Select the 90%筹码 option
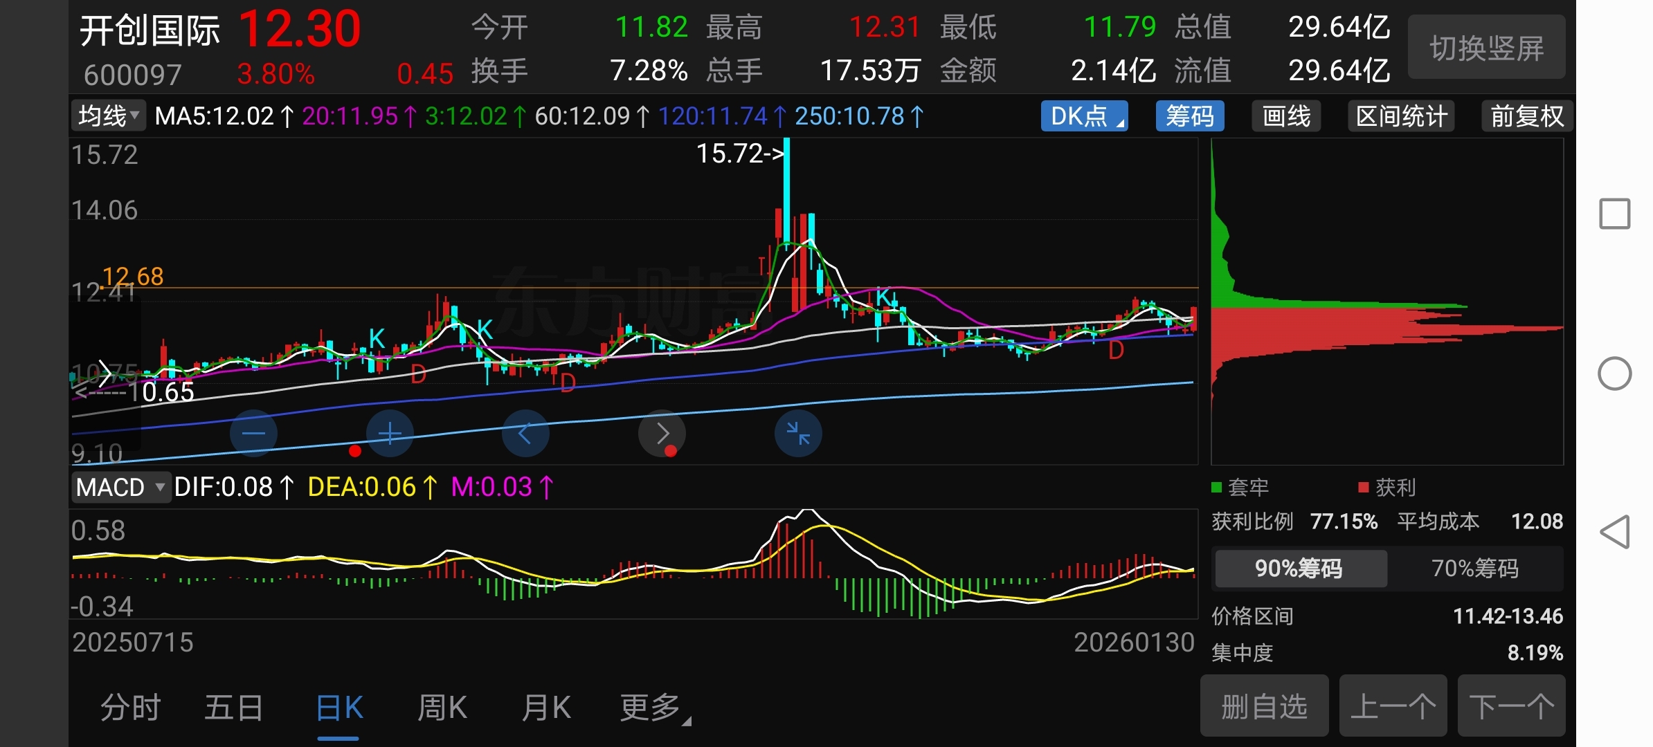 click(x=1299, y=569)
